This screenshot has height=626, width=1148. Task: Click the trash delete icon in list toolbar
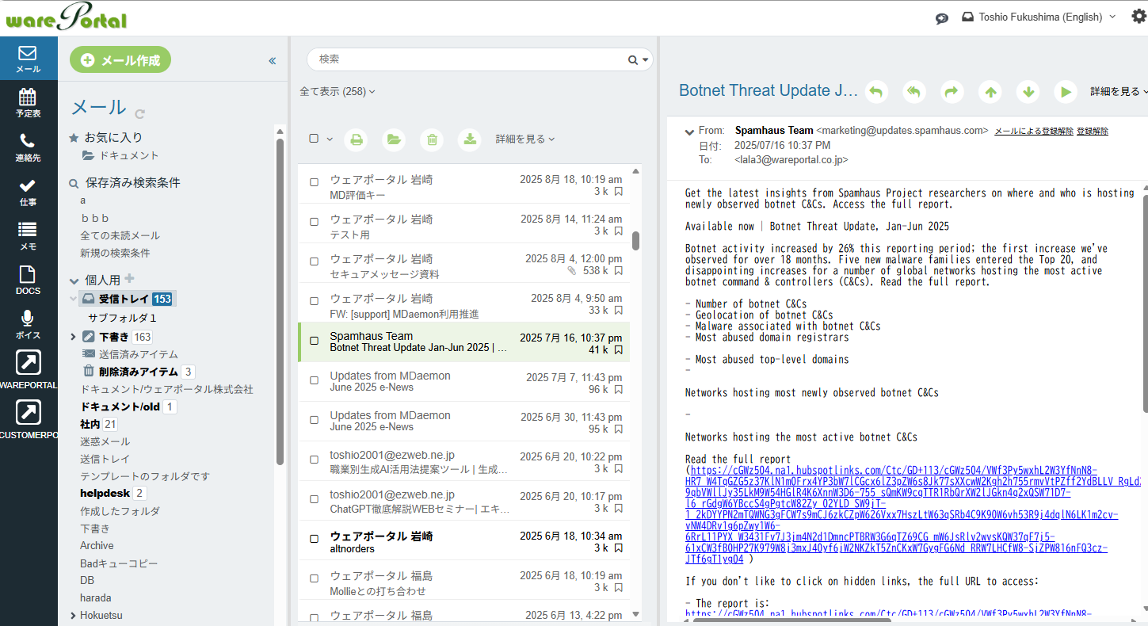tap(432, 139)
